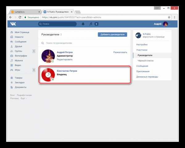Open Участники in settings sidebar
Screen dimensions: 185x148
point(142,50)
